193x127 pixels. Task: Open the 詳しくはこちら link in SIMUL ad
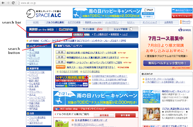181,68
